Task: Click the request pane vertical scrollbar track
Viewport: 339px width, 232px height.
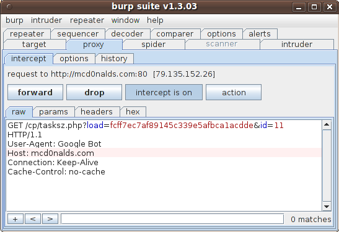Action: (327, 166)
